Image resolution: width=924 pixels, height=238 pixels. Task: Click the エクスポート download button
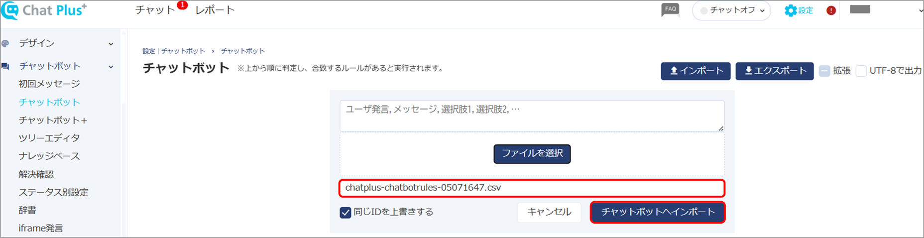(x=775, y=71)
